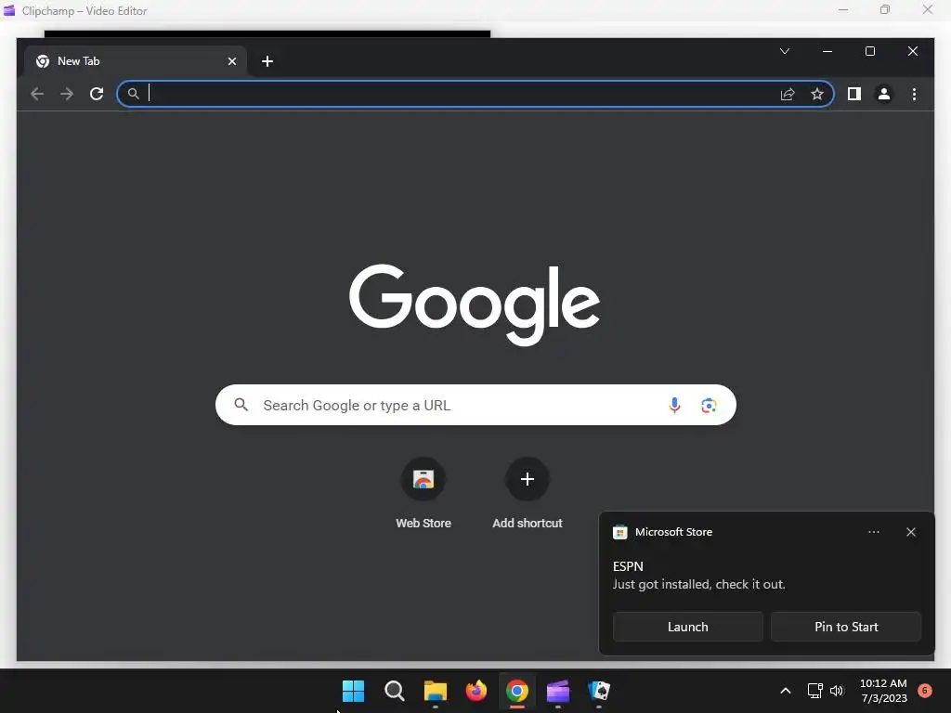The height and width of the screenshot is (713, 951).
Task: Switch to Clipchamp from the taskbar
Action: [x=558, y=691]
